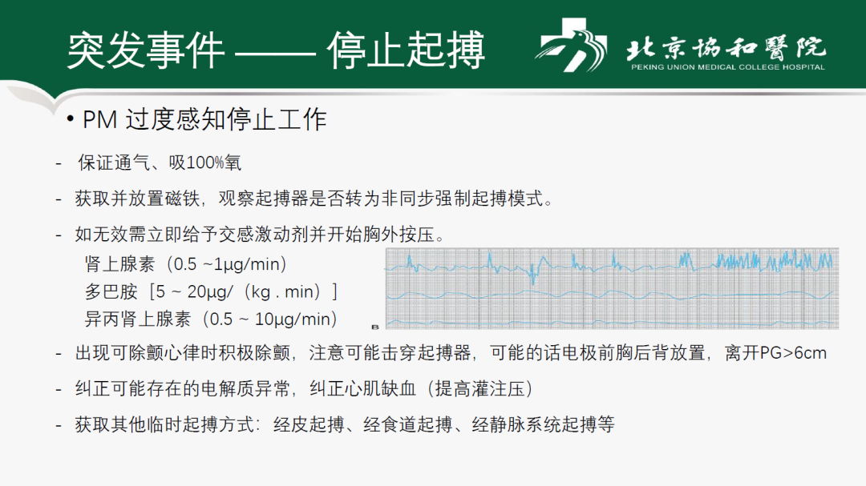
Task: Click the bullet heading PM 过度感知停止工作
Action: 204,119
